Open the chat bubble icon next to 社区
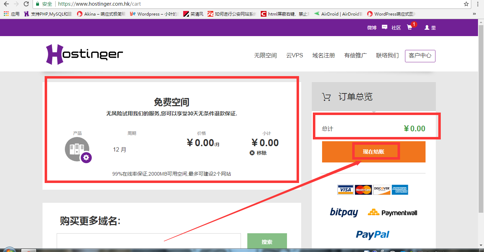This screenshot has height=252, width=484. point(384,27)
